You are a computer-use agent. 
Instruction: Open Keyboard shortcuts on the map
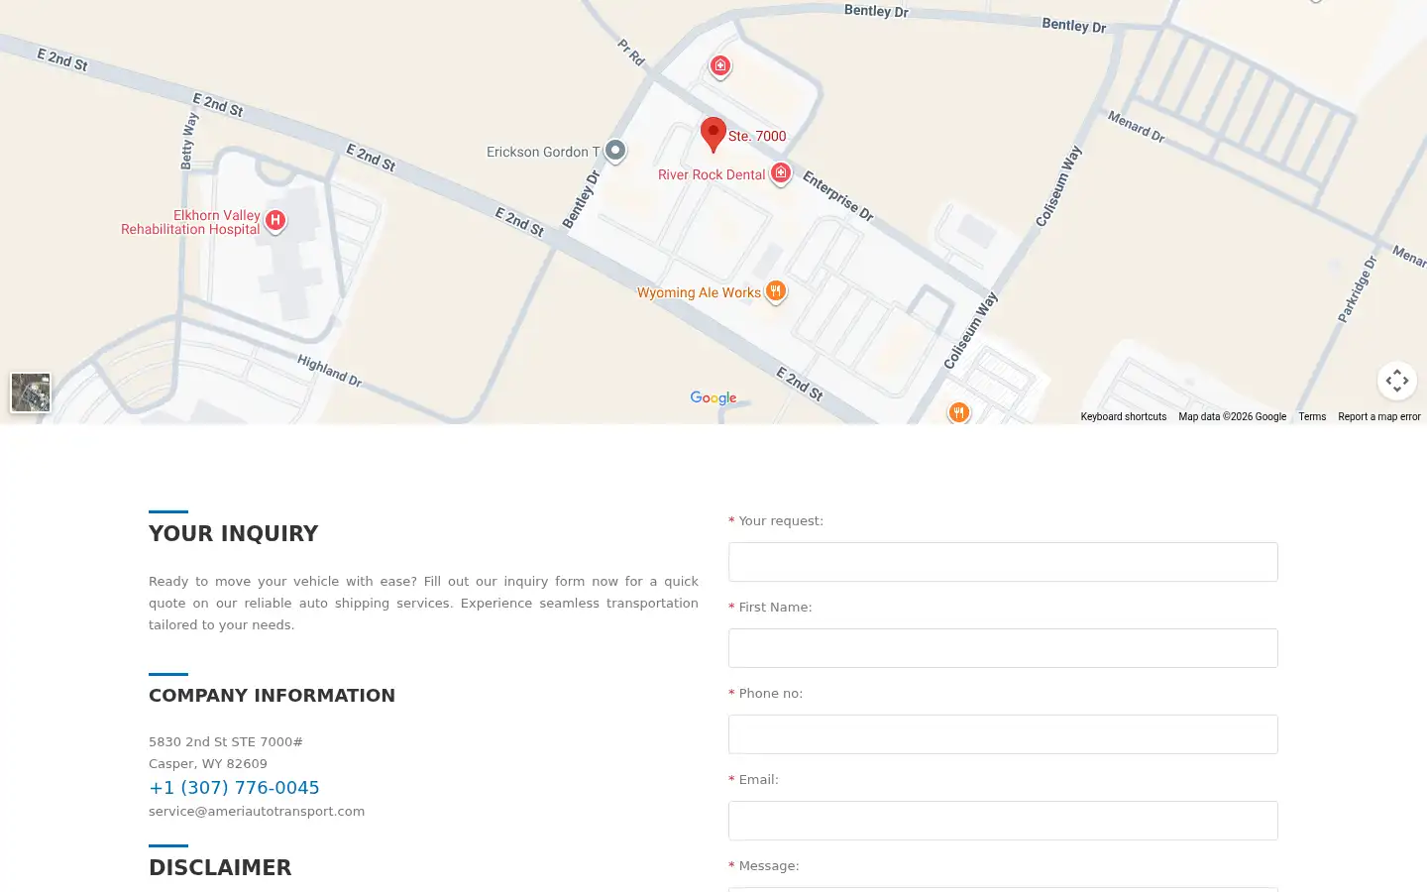pyautogui.click(x=1123, y=417)
